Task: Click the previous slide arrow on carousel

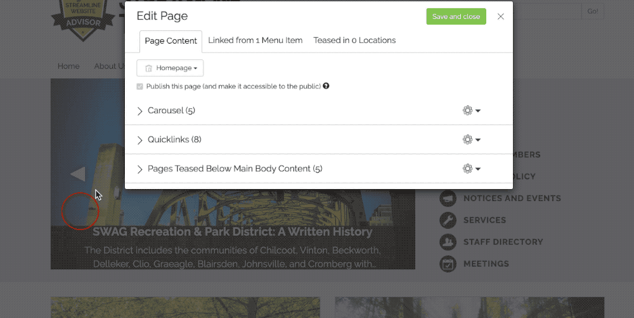Action: point(77,174)
